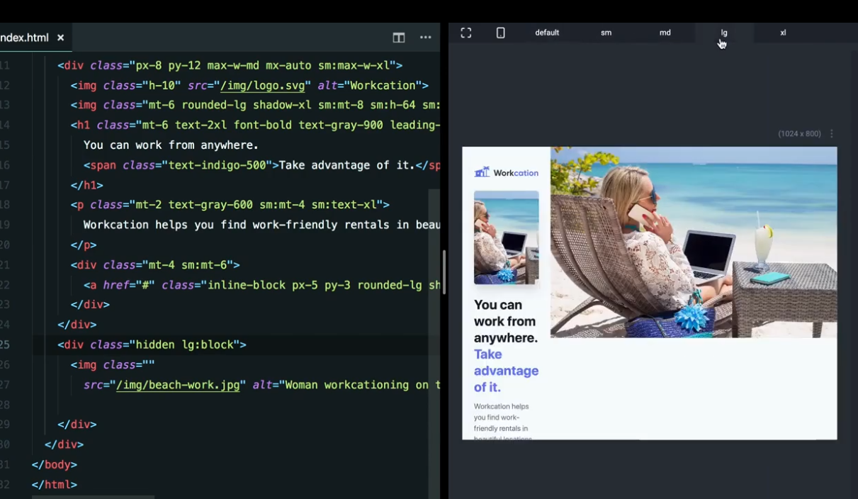The width and height of the screenshot is (858, 499).
Task: Open the index.html editor tab
Action: [x=25, y=38]
